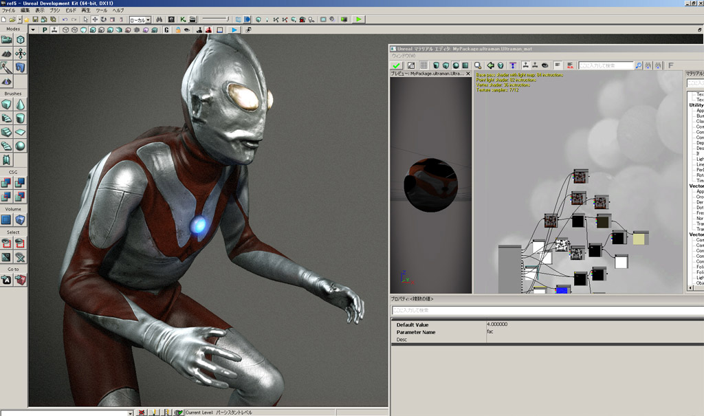
Task: Edit Parameter Name value fac
Action: [x=595, y=332]
